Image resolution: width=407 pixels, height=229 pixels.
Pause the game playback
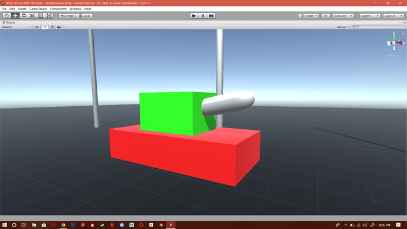pos(203,16)
